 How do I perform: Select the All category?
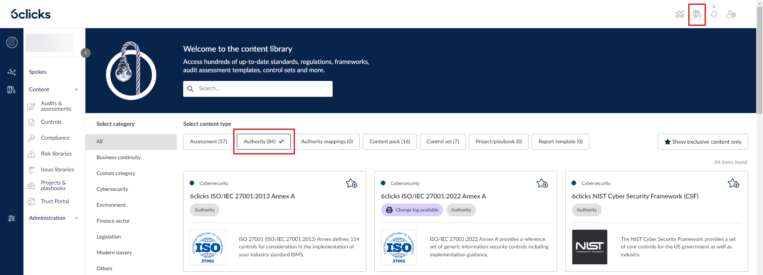tap(131, 142)
